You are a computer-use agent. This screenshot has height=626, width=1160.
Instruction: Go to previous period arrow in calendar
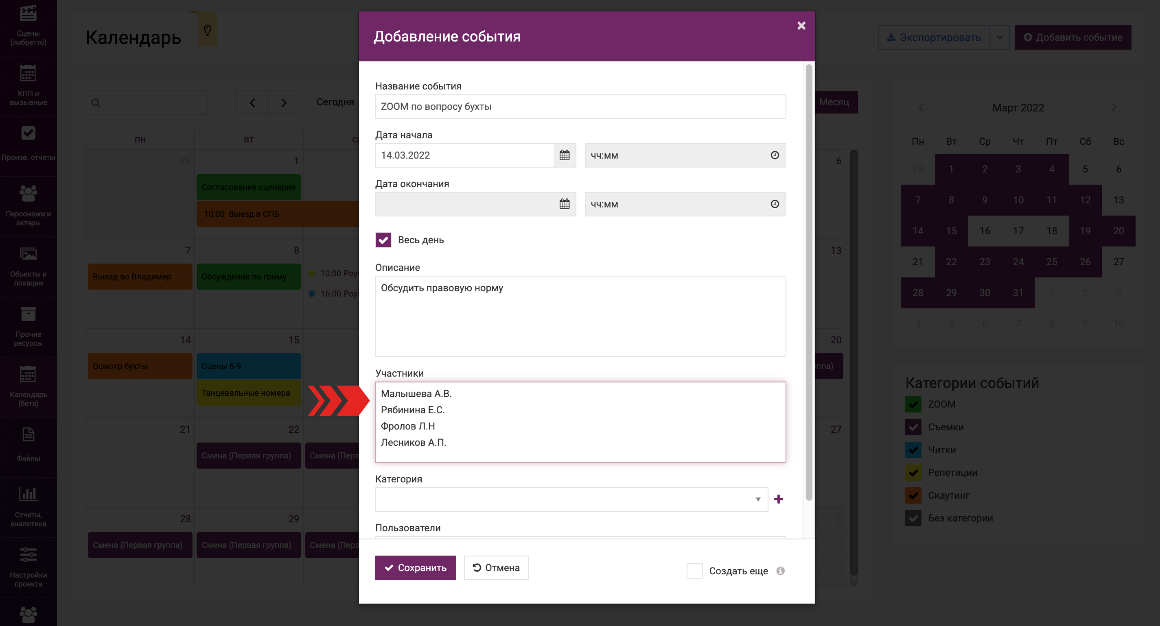252,103
